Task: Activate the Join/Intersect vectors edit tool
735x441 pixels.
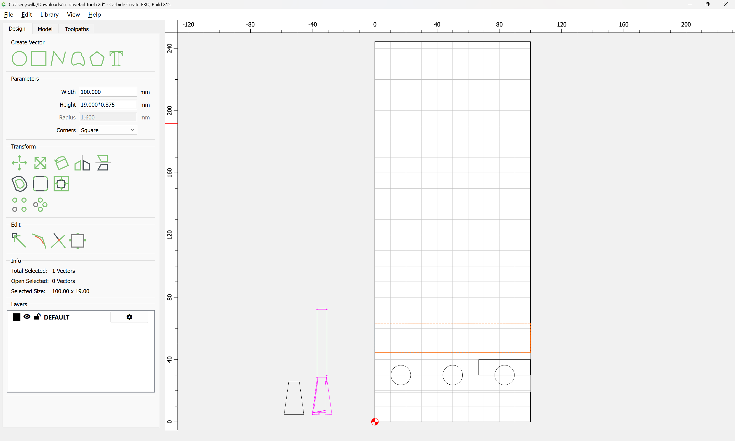Action: coord(58,240)
